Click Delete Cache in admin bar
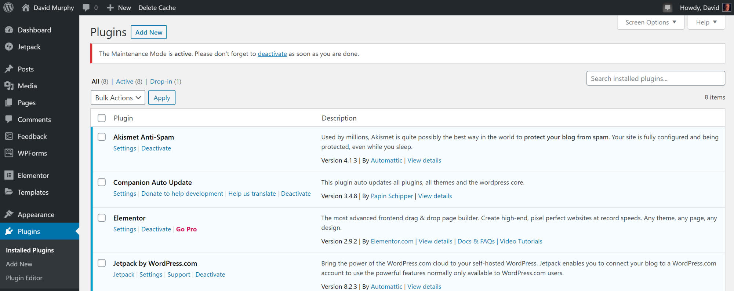This screenshot has height=291, width=734. point(157,8)
